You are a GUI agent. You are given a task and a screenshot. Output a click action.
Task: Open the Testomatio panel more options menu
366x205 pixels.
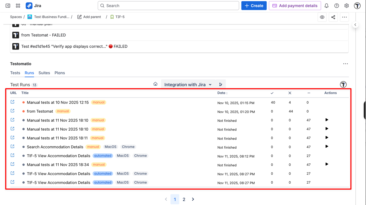tap(345, 64)
